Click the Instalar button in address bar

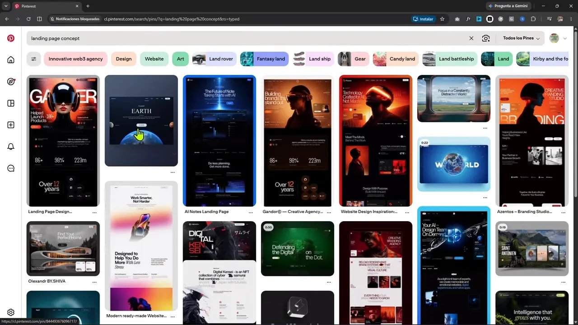pos(423,19)
